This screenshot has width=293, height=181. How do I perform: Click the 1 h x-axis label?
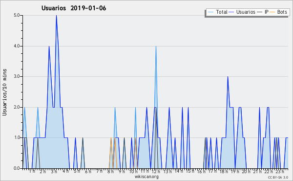click(32, 171)
